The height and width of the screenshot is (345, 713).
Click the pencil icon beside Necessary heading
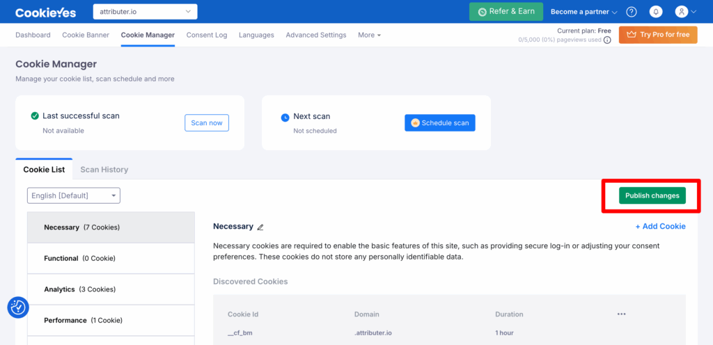(260, 227)
